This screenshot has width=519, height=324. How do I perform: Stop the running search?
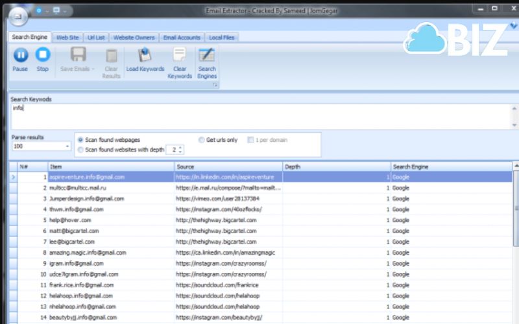pyautogui.click(x=43, y=60)
